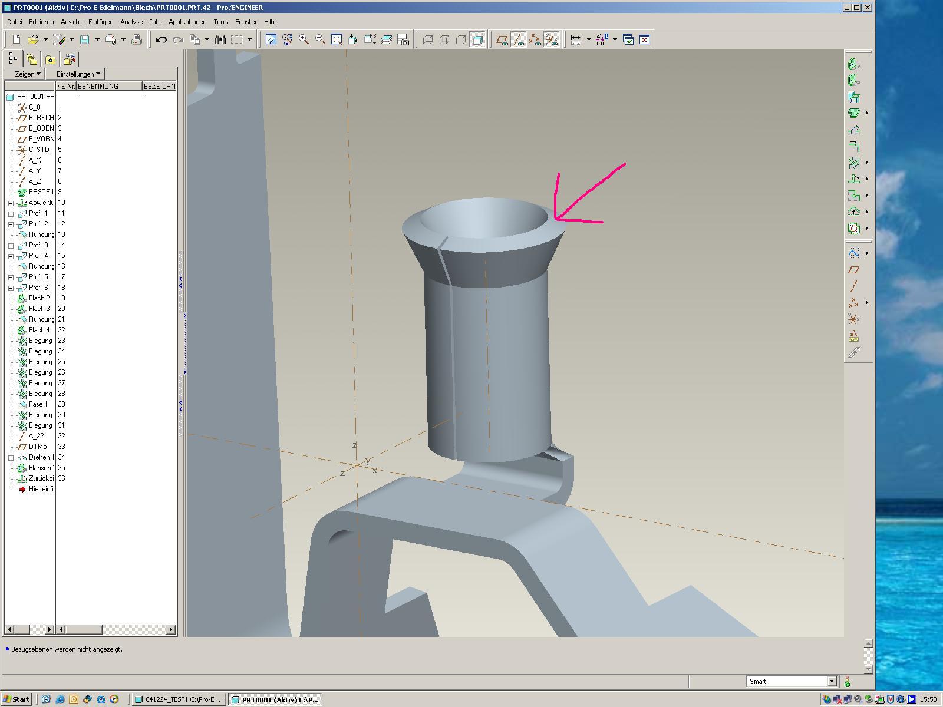Select Flach 2 feature in tree

39,298
